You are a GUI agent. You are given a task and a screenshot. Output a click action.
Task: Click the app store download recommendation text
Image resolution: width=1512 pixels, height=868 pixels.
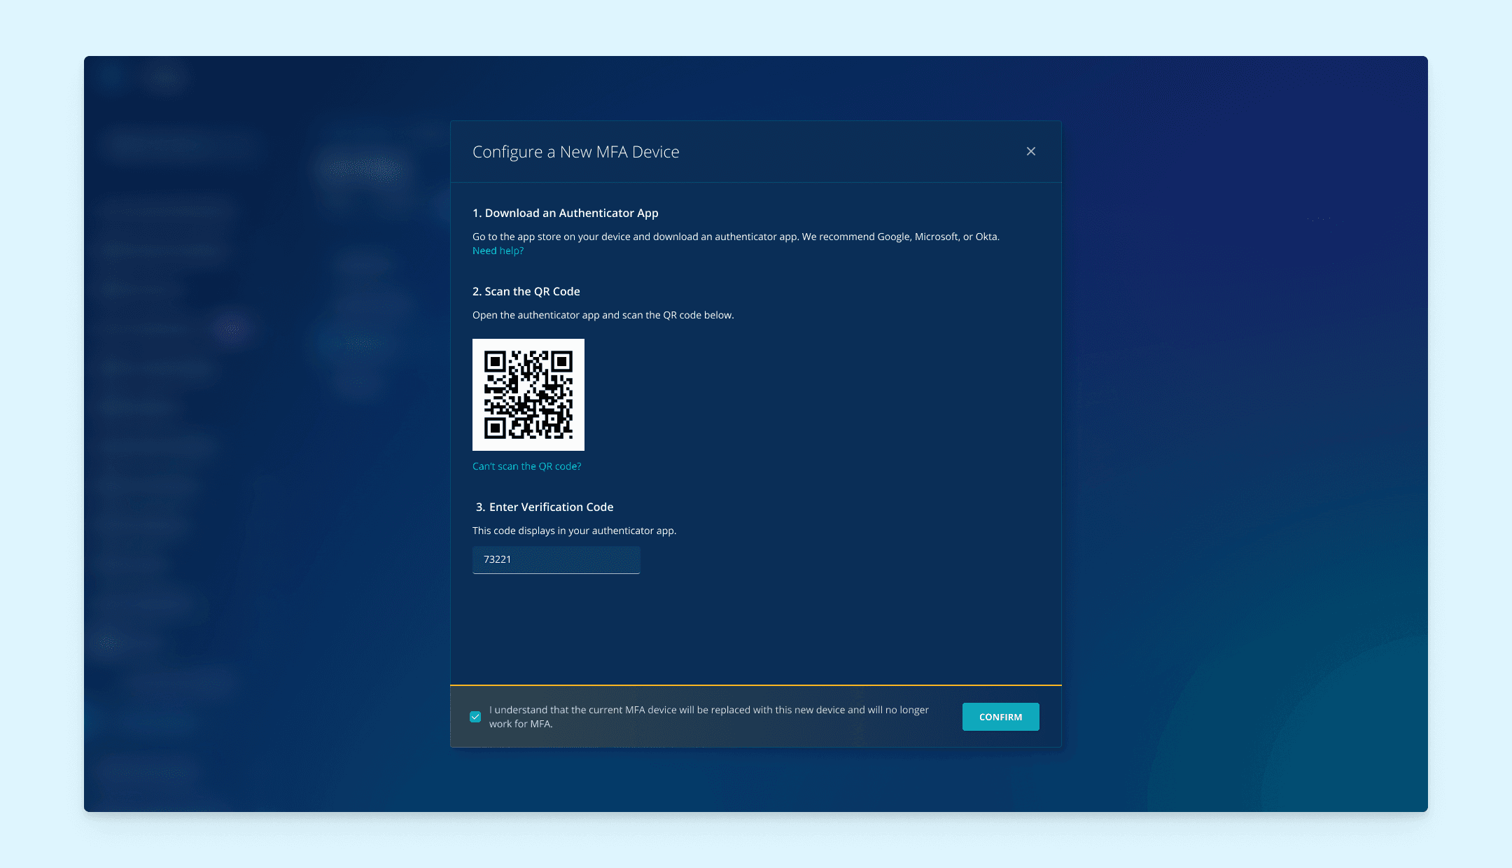[736, 237]
